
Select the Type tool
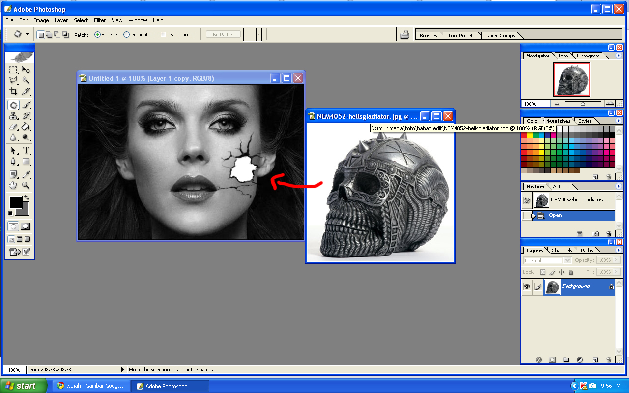click(26, 150)
